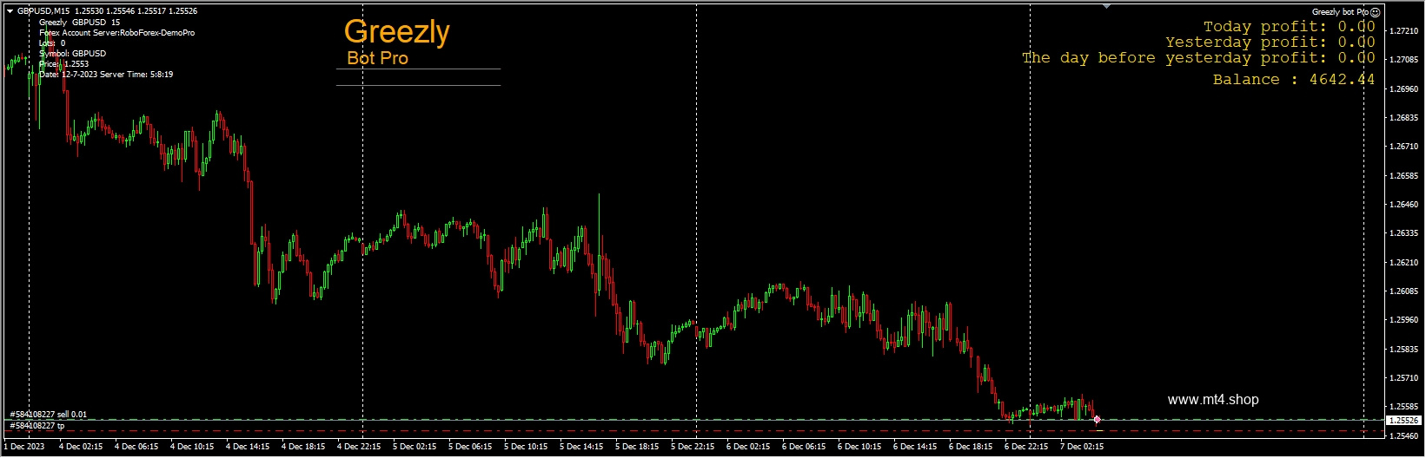This screenshot has width=1426, height=458.
Task: Click time axis label '4 Dec 10:15'
Action: (192, 447)
